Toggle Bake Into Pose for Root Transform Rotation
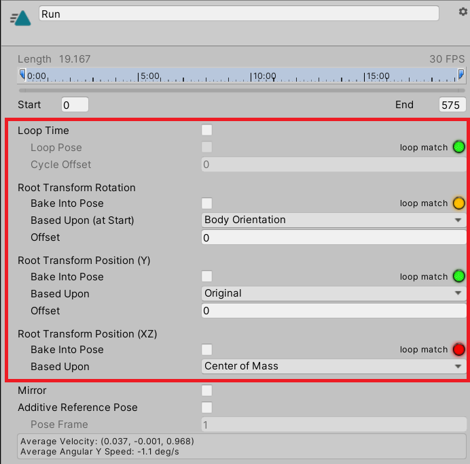Viewport: 470px width, 464px height. click(207, 203)
